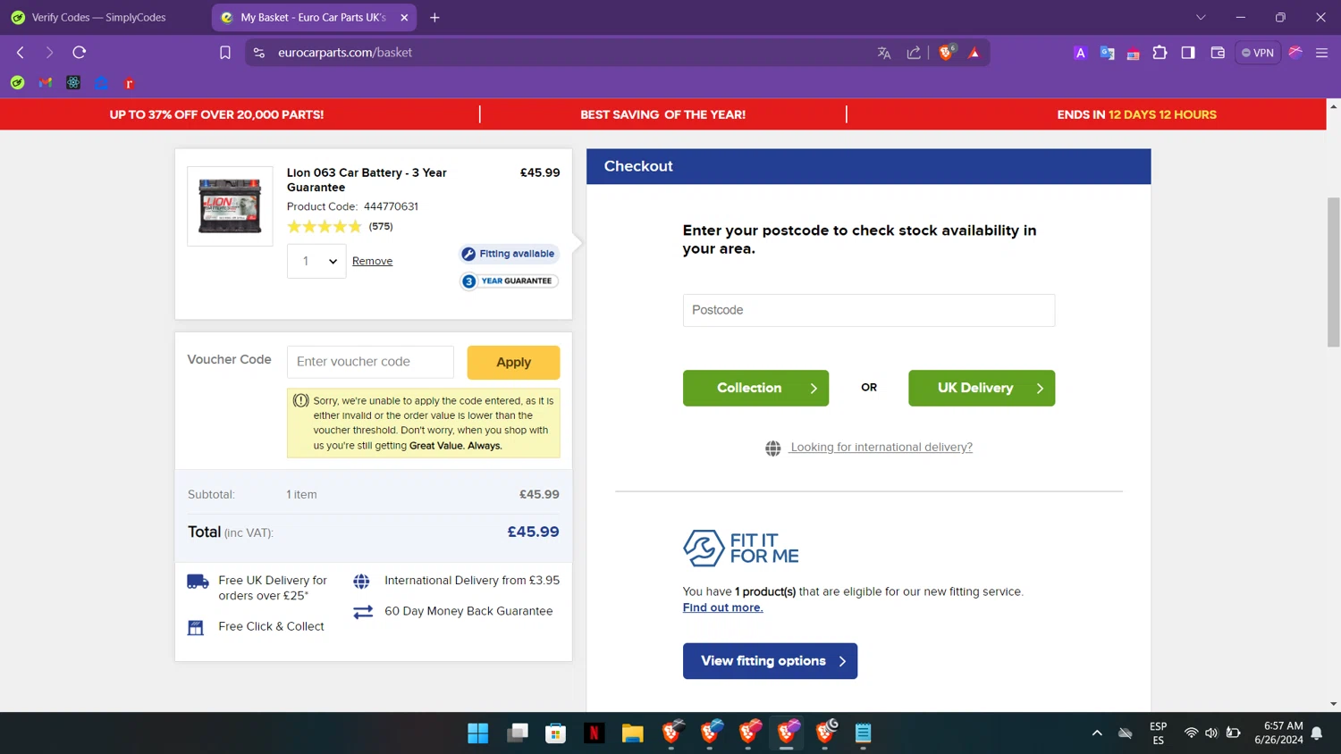Open the extensions puzzle piece menu
Image resolution: width=1341 pixels, height=754 pixels.
click(1160, 53)
